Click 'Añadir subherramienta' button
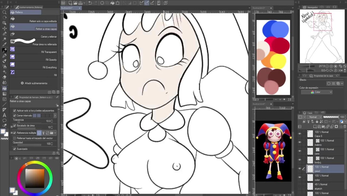Viewport: 347px width, 196px height. click(34, 83)
